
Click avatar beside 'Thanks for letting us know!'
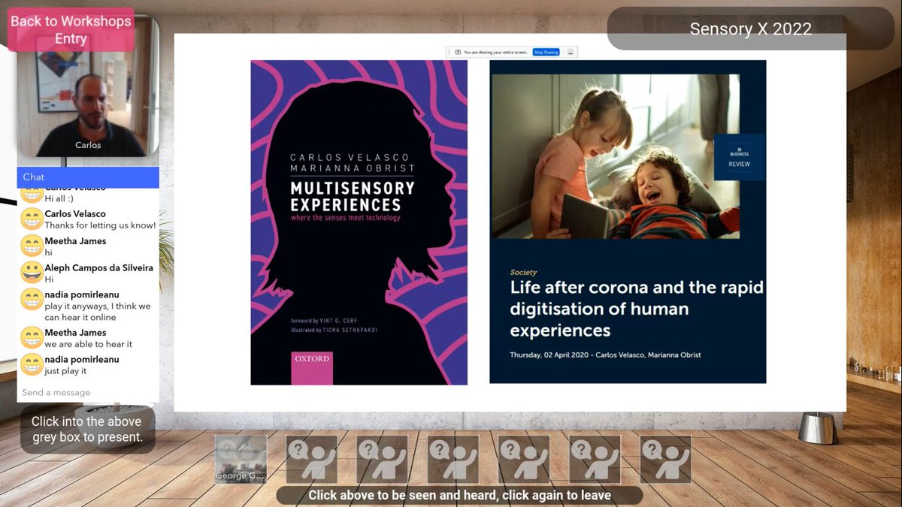tap(32, 219)
